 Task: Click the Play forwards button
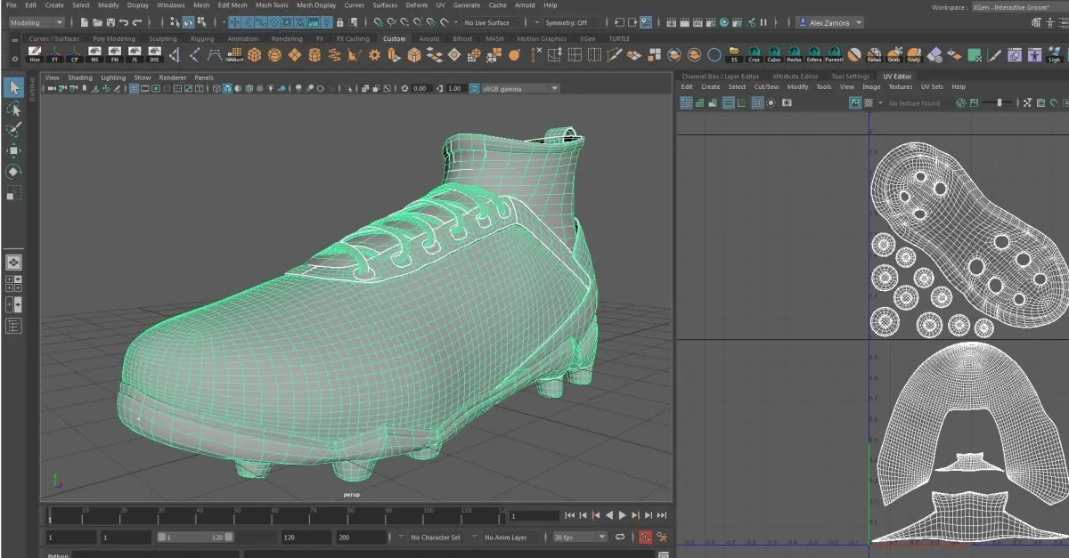click(623, 515)
